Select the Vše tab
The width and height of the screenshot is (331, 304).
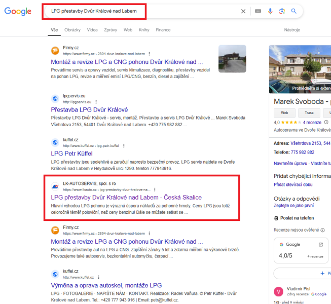54,30
